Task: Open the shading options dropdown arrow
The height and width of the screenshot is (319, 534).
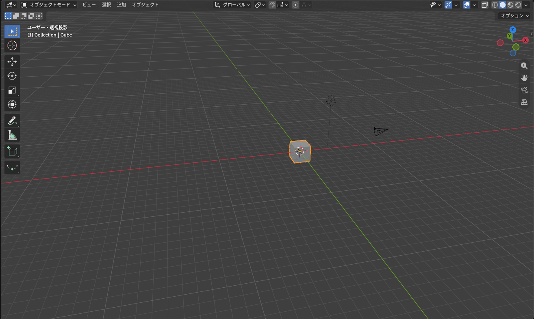Action: pyautogui.click(x=526, y=5)
